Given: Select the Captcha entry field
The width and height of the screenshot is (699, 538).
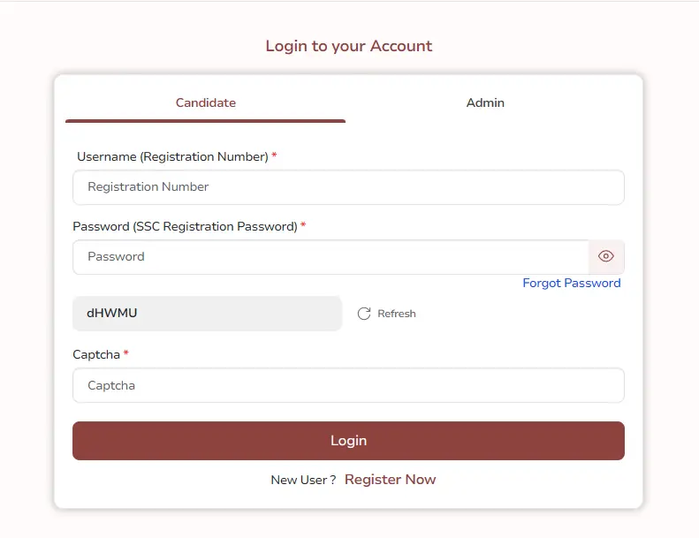Looking at the screenshot, I should click(x=348, y=385).
